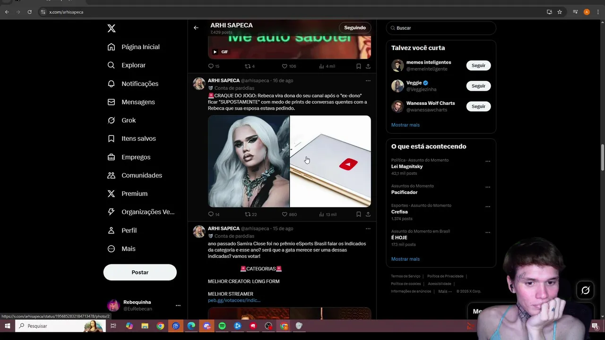The height and width of the screenshot is (340, 605).
Task: Go back using the arrow beside ARHI SAPECA
Action: click(x=196, y=28)
